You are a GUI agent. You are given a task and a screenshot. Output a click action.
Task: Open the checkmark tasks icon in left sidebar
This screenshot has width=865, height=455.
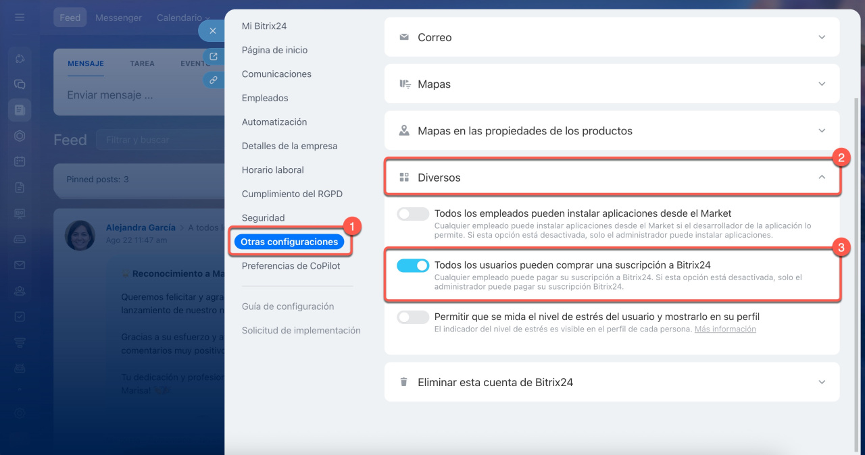click(x=20, y=316)
